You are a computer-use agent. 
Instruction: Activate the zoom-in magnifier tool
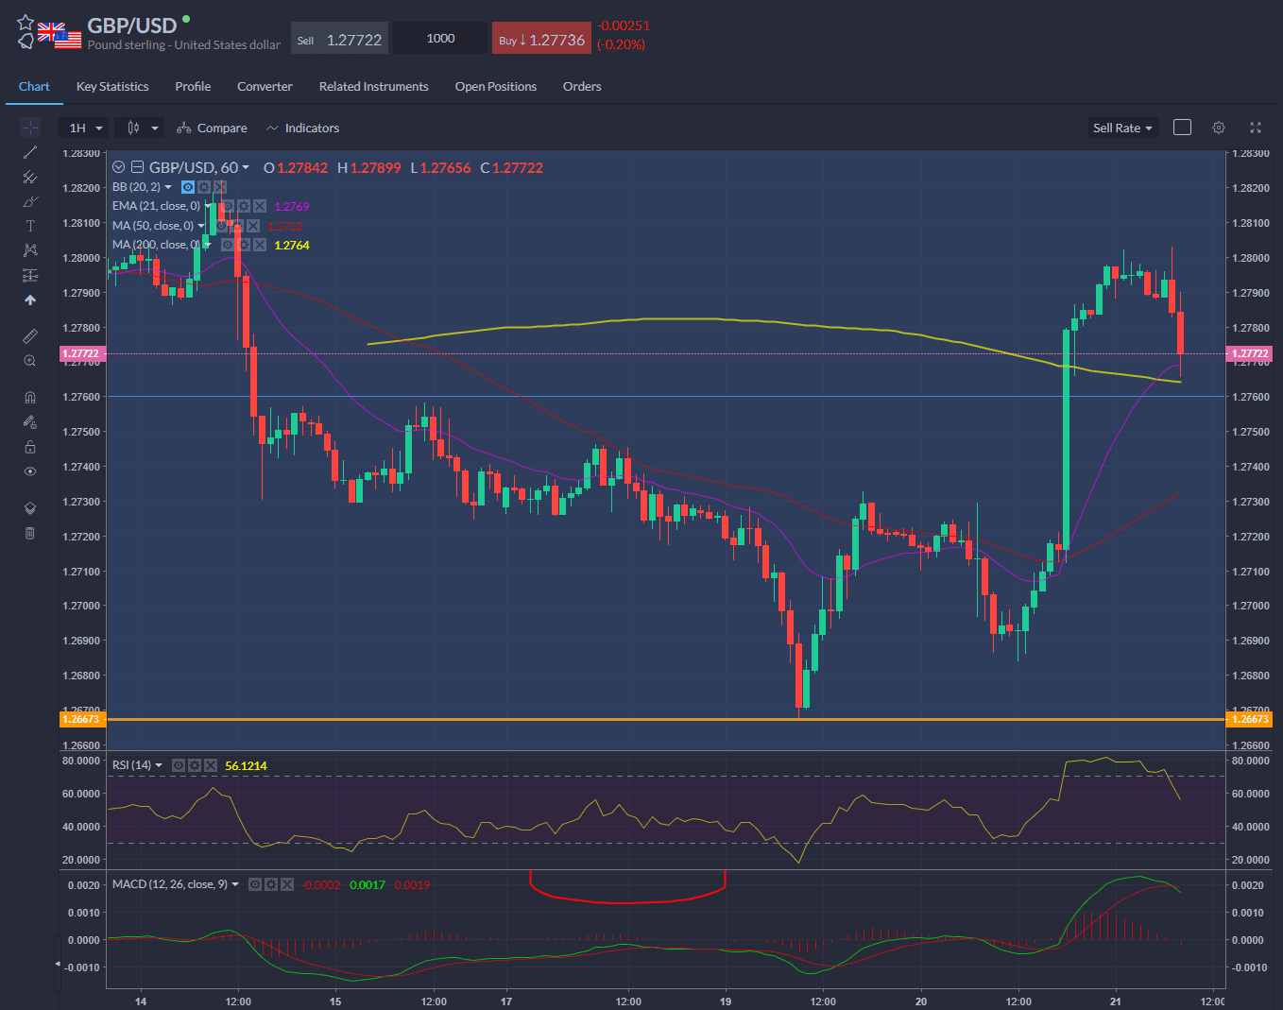[30, 361]
